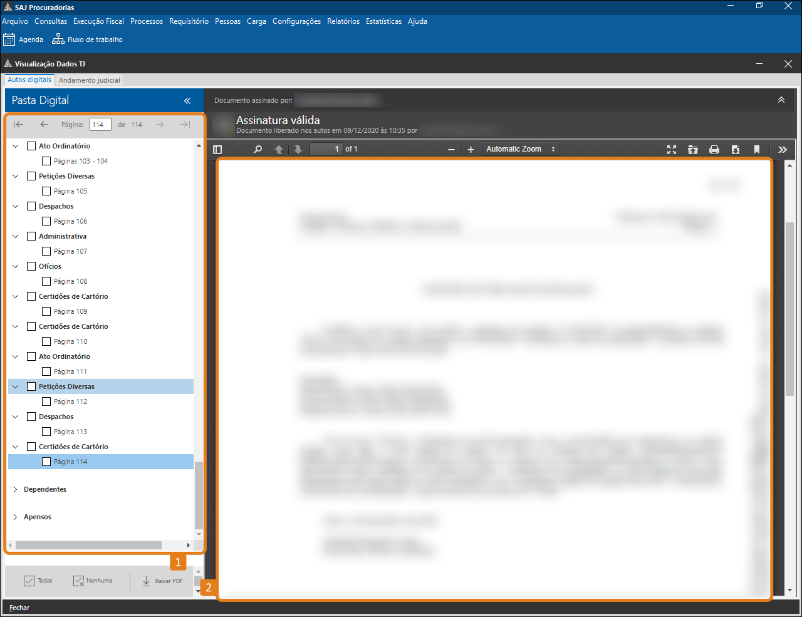The height and width of the screenshot is (617, 802).
Task: Click the download icon in PDF toolbar
Action: point(736,150)
